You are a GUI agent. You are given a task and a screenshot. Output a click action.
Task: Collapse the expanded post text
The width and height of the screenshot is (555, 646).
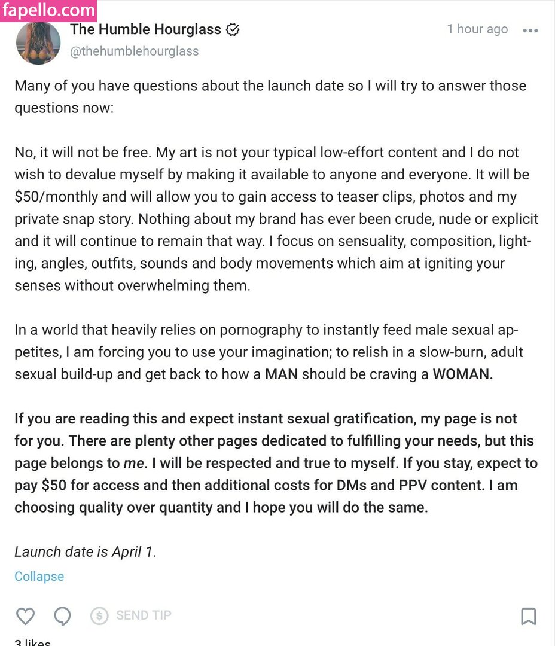pos(39,577)
